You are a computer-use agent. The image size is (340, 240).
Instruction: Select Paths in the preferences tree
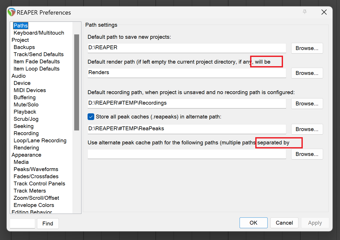[x=21, y=26]
